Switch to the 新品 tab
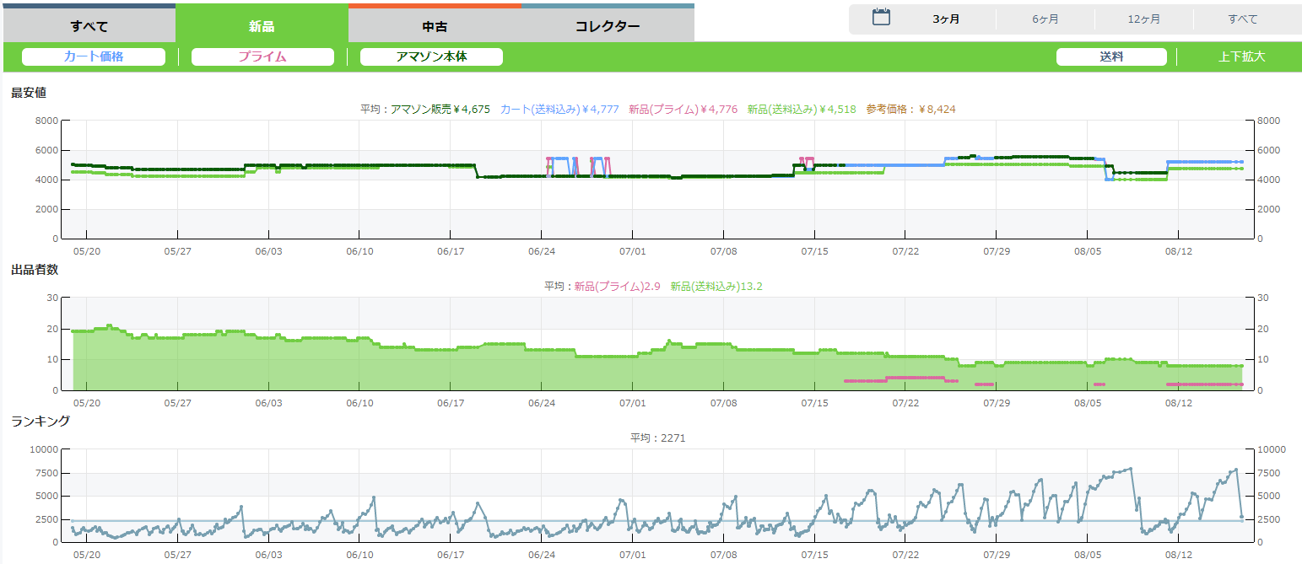Image resolution: width=1302 pixels, height=564 pixels. [x=262, y=25]
